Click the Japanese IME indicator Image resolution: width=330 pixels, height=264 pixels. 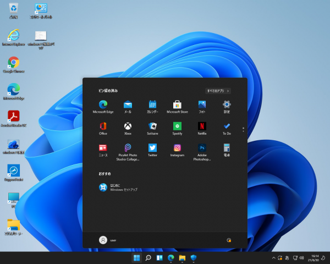tap(287, 258)
